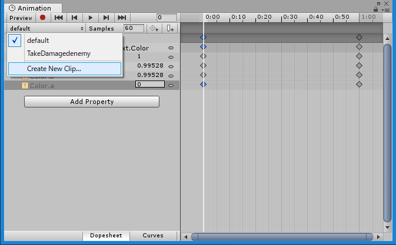Select the 0:00 keyframe in the row valued 1

(204, 56)
